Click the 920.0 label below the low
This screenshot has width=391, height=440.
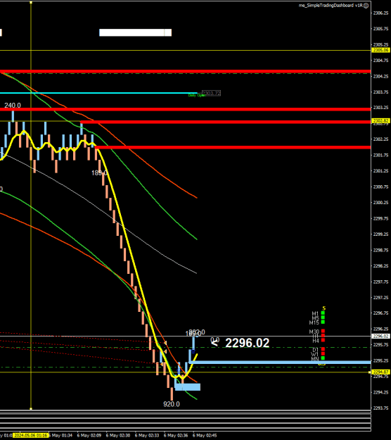tap(172, 404)
